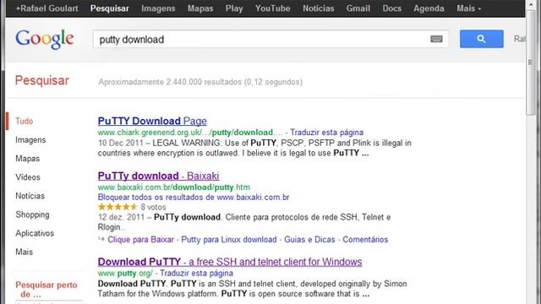Open the on-screen keyboard icon in search box
Screen dimensions: 541x304
coord(436,39)
